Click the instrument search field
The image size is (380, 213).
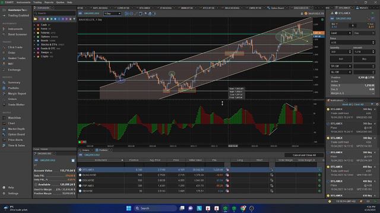point(55,13)
